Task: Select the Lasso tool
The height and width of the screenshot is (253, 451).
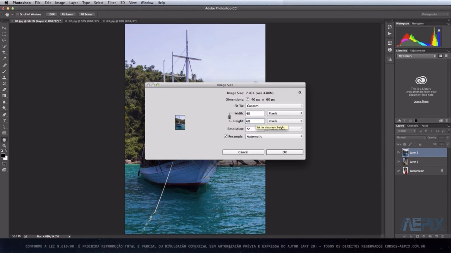Action: click(x=4, y=40)
